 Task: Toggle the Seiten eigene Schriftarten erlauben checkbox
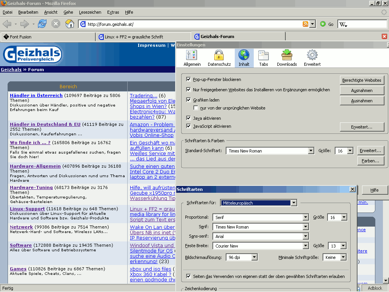[x=188, y=276]
